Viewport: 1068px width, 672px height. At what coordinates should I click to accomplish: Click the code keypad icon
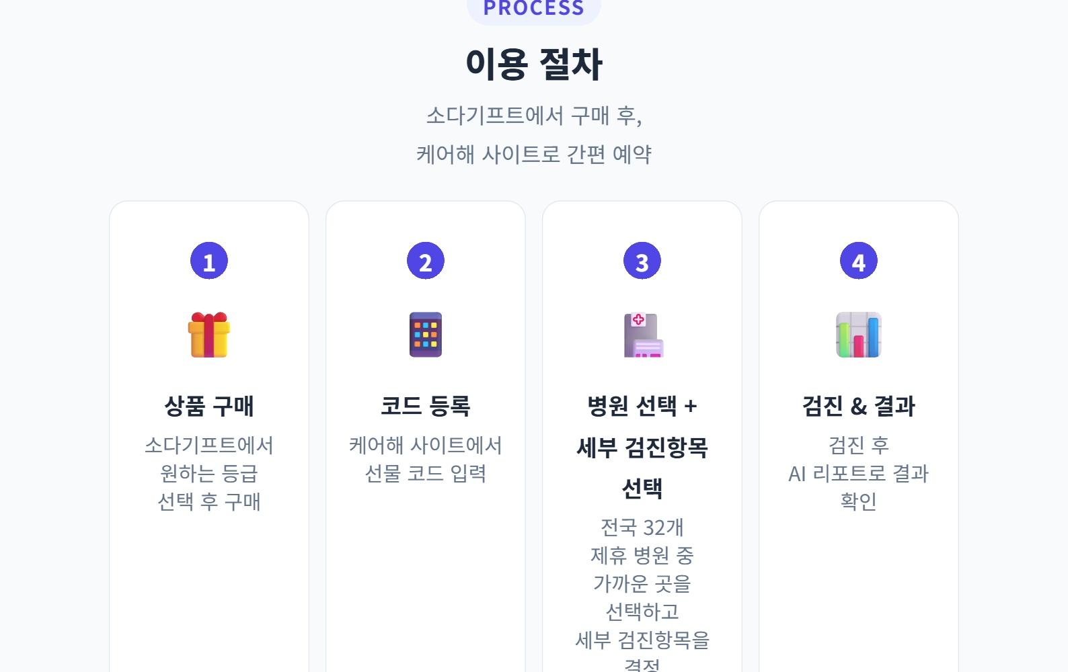tap(426, 335)
